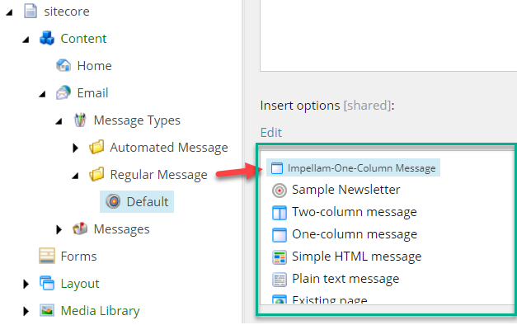The image size is (517, 325).
Task: Click the Regular Message folder icon
Action: coord(96,174)
